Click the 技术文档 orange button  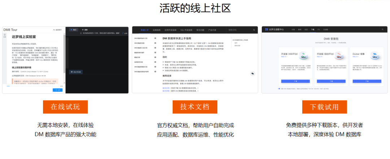(x=195, y=107)
